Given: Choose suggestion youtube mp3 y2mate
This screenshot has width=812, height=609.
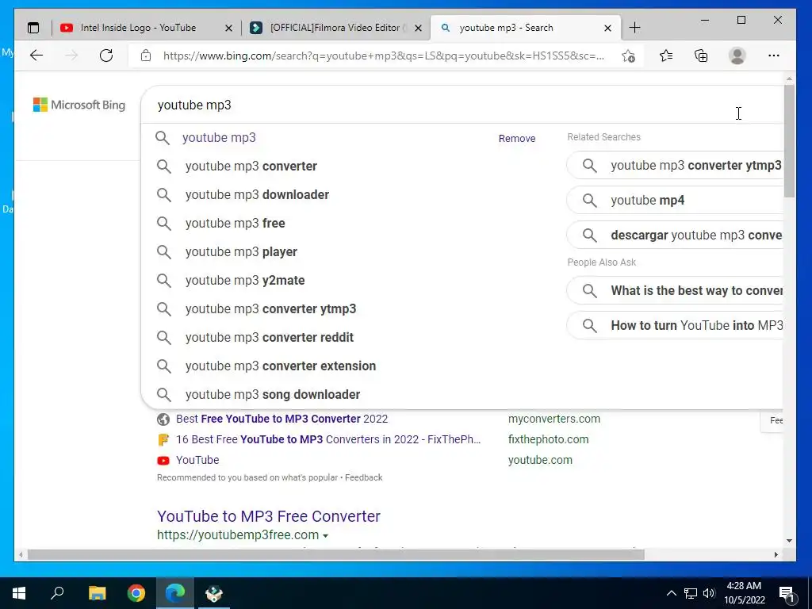Looking at the screenshot, I should (x=245, y=280).
